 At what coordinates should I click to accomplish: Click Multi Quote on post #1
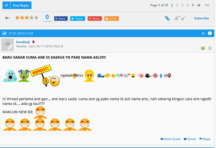[x=170, y=139]
